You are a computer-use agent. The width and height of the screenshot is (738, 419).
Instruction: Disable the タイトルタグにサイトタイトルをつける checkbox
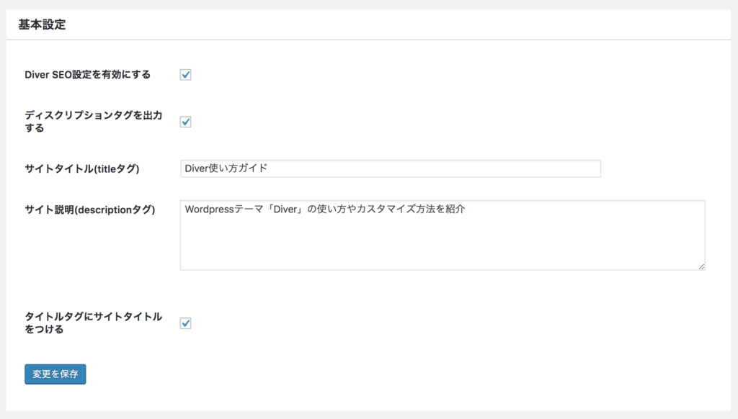185,323
